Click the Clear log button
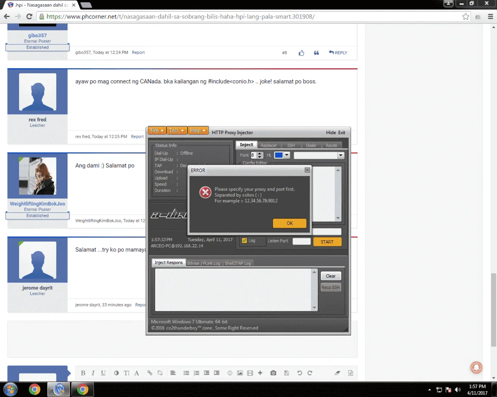The width and height of the screenshot is (497, 397). (331, 276)
